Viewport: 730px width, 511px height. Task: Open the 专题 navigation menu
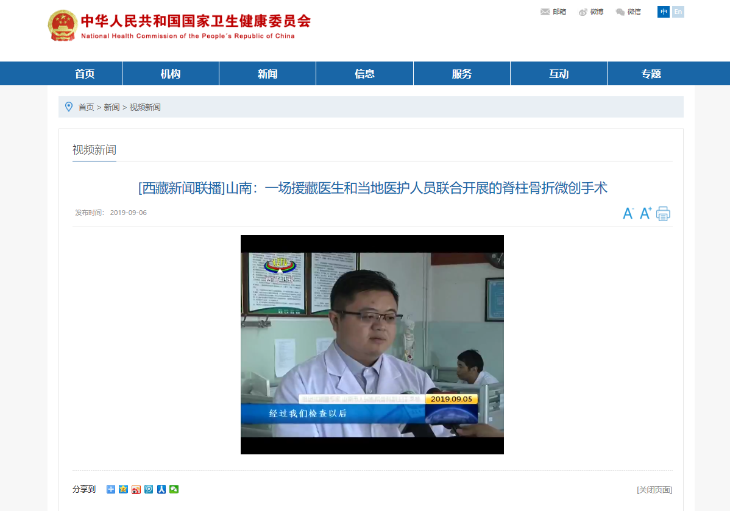point(651,74)
